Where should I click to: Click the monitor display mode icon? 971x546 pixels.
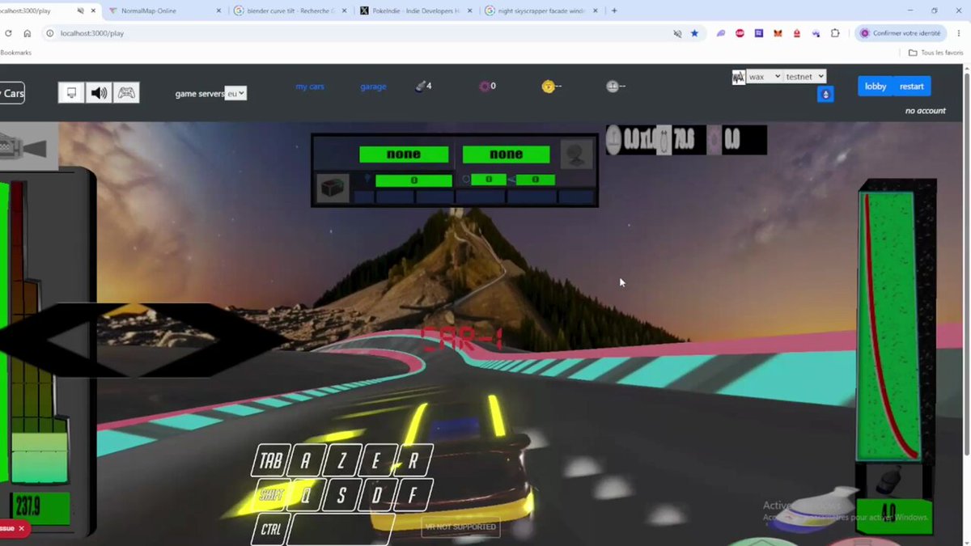[72, 93]
